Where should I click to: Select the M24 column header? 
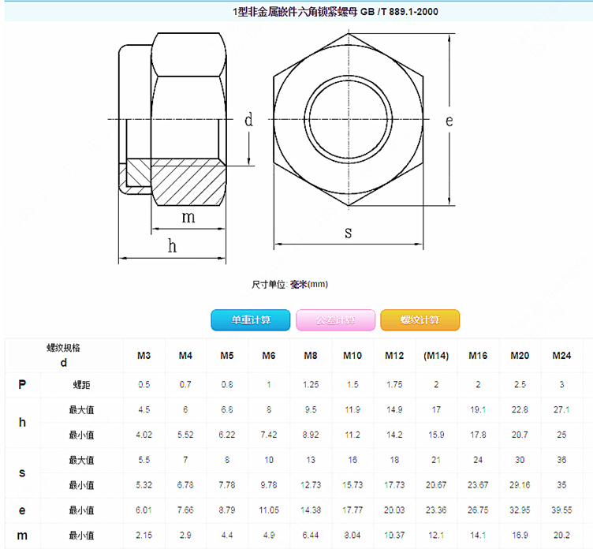561,356
